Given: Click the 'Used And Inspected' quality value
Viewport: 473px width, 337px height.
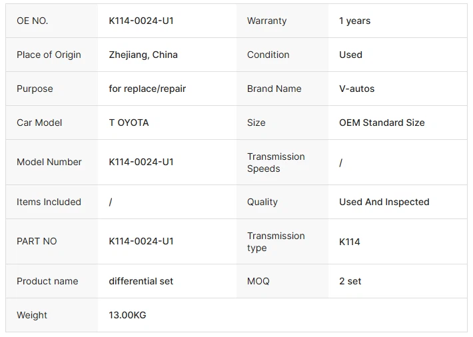Looking at the screenshot, I should click(x=384, y=202).
